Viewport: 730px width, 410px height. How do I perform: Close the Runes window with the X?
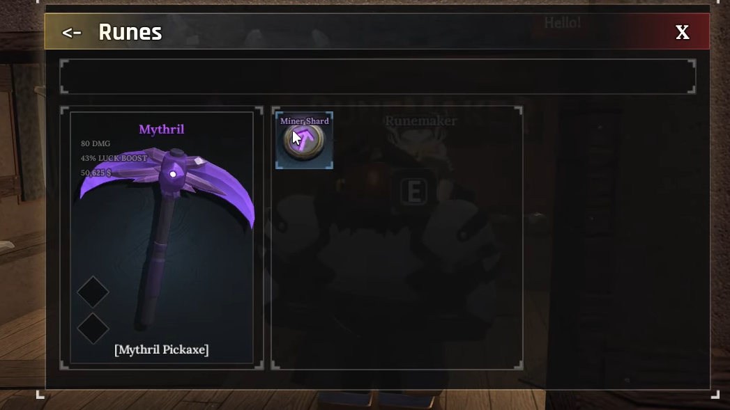tap(682, 32)
